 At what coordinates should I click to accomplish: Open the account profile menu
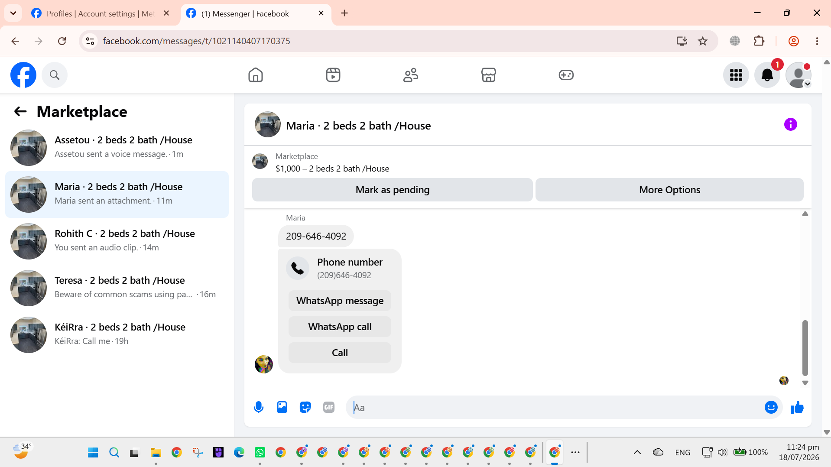pyautogui.click(x=799, y=75)
